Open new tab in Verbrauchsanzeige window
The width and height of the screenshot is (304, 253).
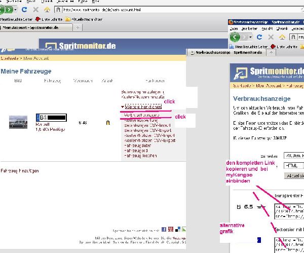[271, 53]
